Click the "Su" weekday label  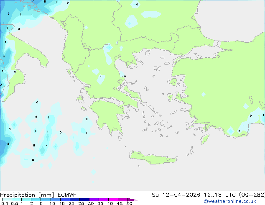[x=155, y=195]
